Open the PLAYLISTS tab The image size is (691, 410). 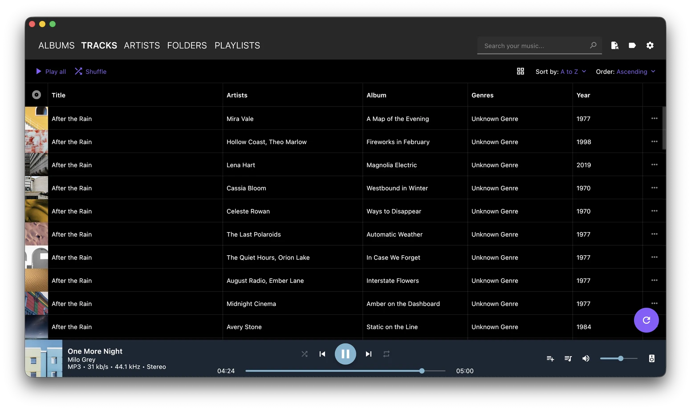click(x=237, y=45)
